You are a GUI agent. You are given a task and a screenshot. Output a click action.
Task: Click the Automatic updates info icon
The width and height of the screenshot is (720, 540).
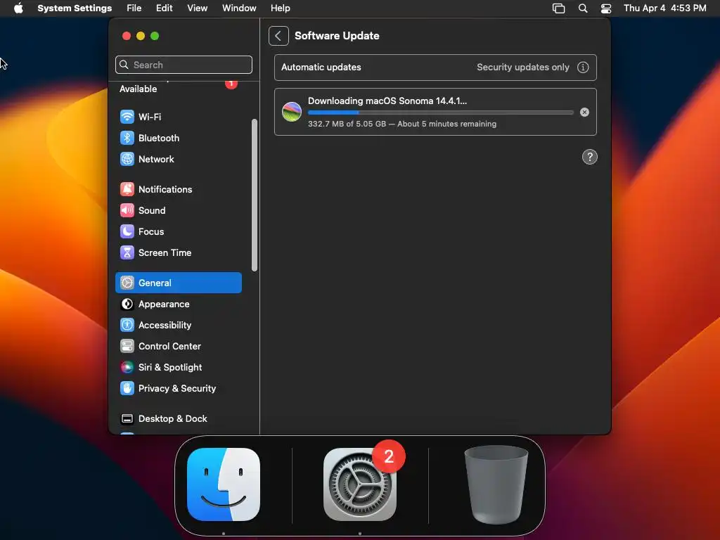[x=583, y=67]
